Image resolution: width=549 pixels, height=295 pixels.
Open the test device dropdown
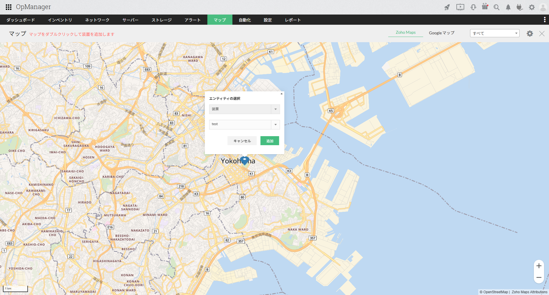[x=245, y=125]
